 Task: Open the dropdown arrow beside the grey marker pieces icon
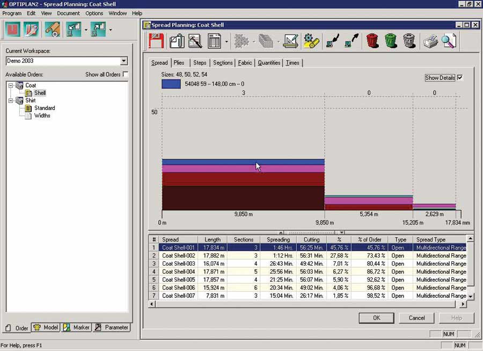tap(254, 42)
